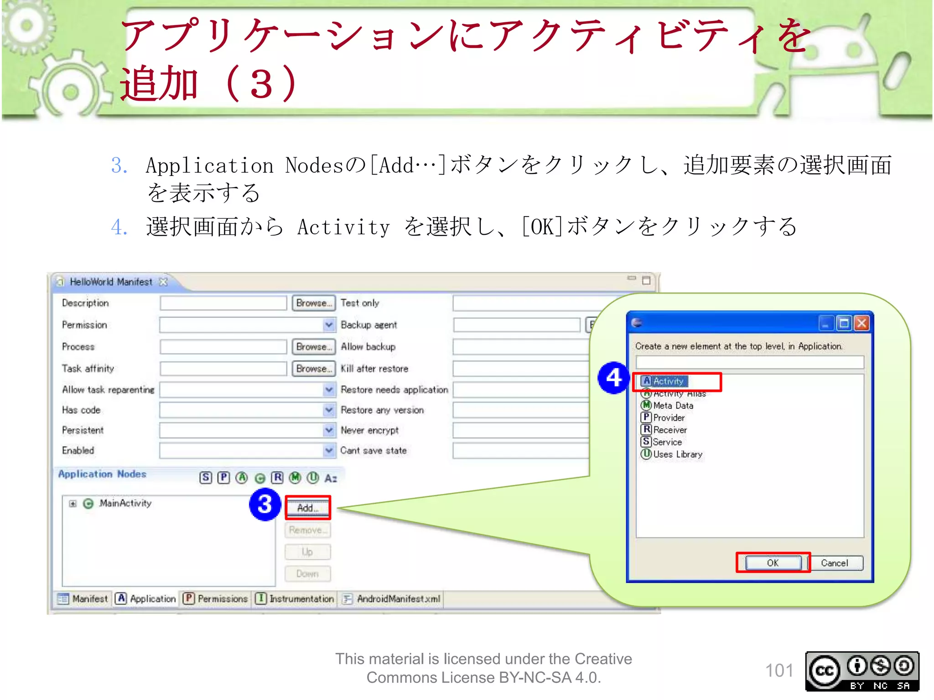
Task: Expand the MainActivity tree node
Action: tap(73, 504)
